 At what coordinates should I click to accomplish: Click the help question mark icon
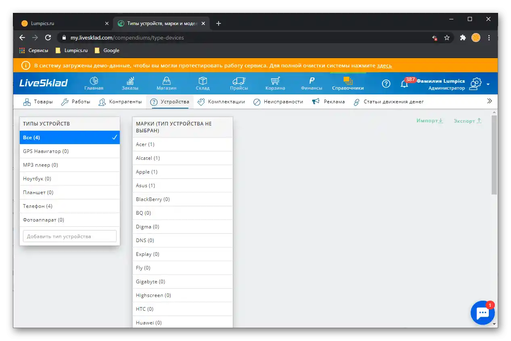coord(386,84)
